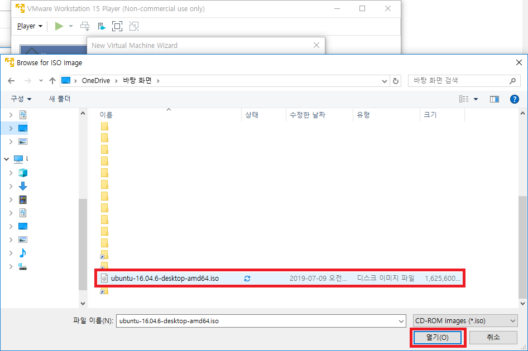
Task: Click OneDrive in the address bar path
Action: point(96,81)
